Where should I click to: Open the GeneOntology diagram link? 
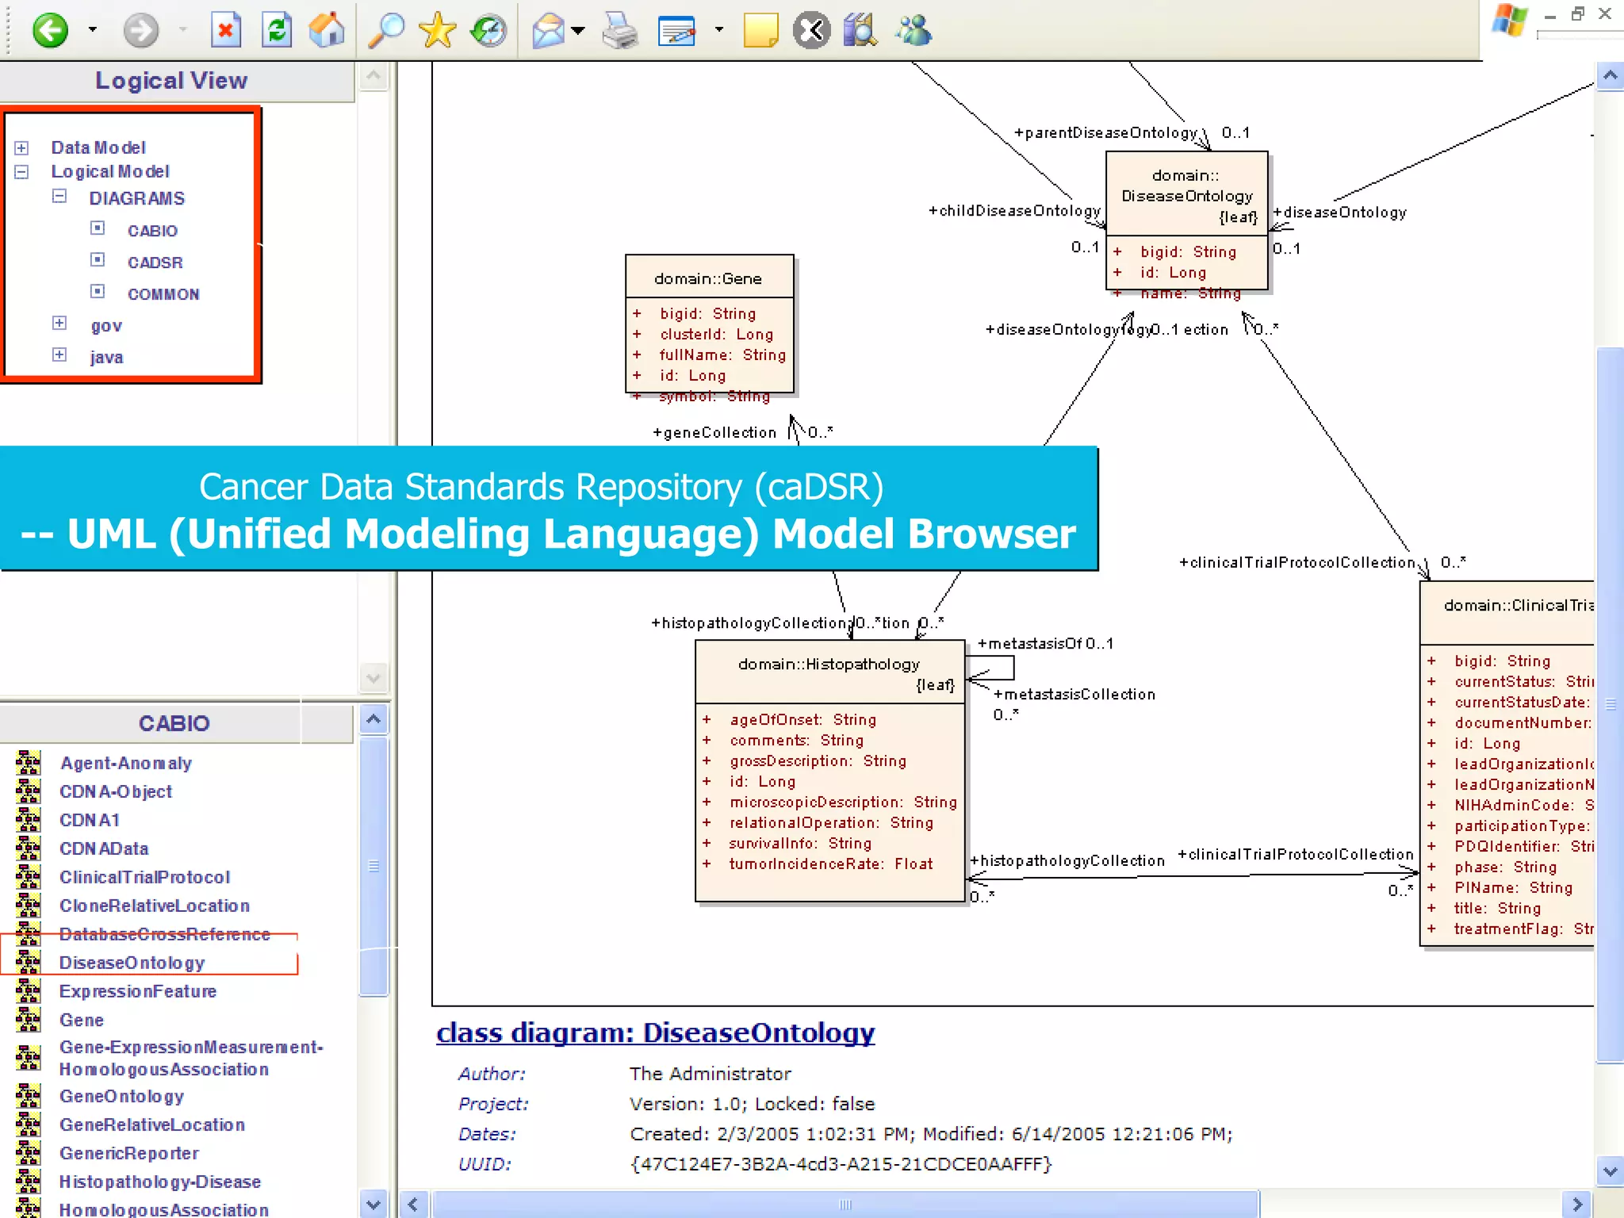(122, 1096)
